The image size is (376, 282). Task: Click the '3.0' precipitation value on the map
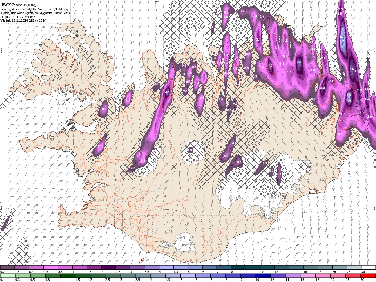pos(356,71)
